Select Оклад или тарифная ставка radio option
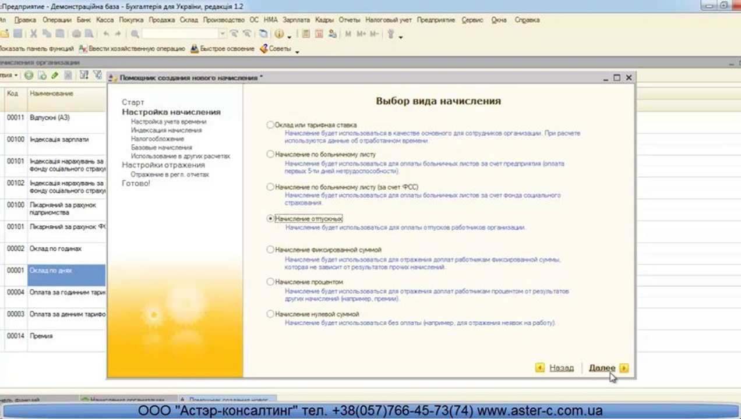Viewport: 741px width, 419px height. [x=270, y=125]
